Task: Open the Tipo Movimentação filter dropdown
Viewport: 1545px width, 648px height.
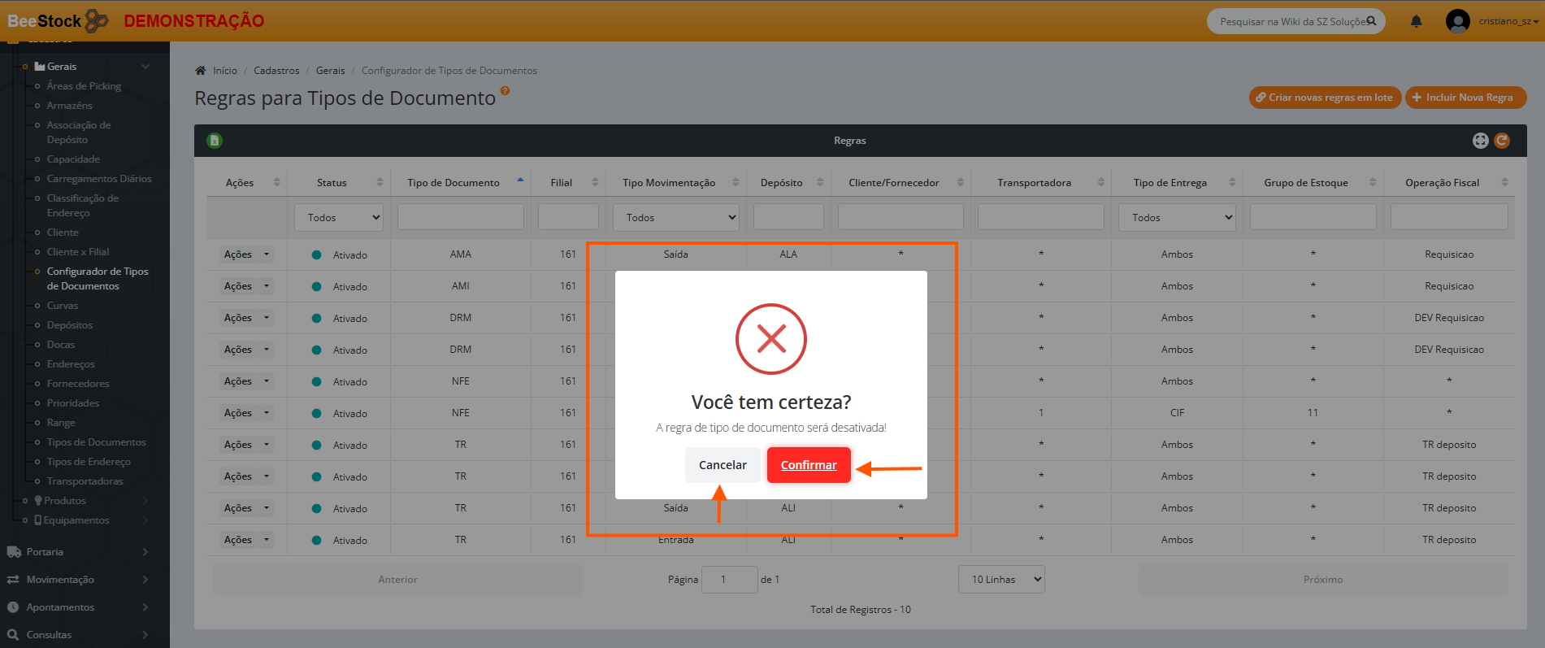Action: tap(675, 217)
